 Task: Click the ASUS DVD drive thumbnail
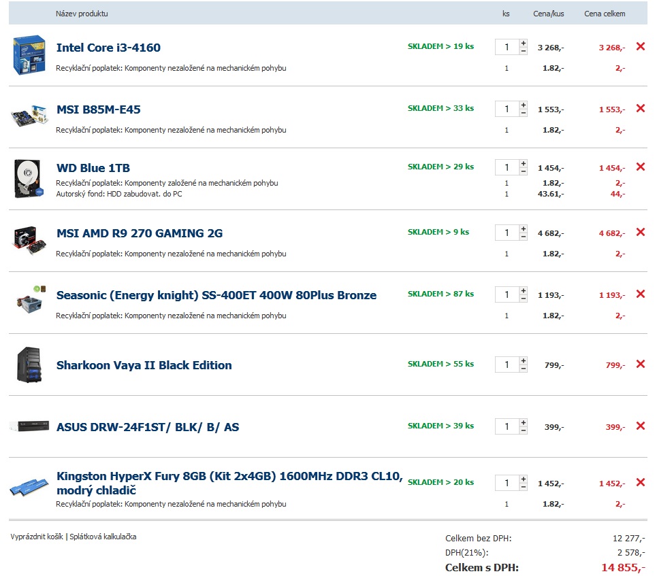coord(29,426)
